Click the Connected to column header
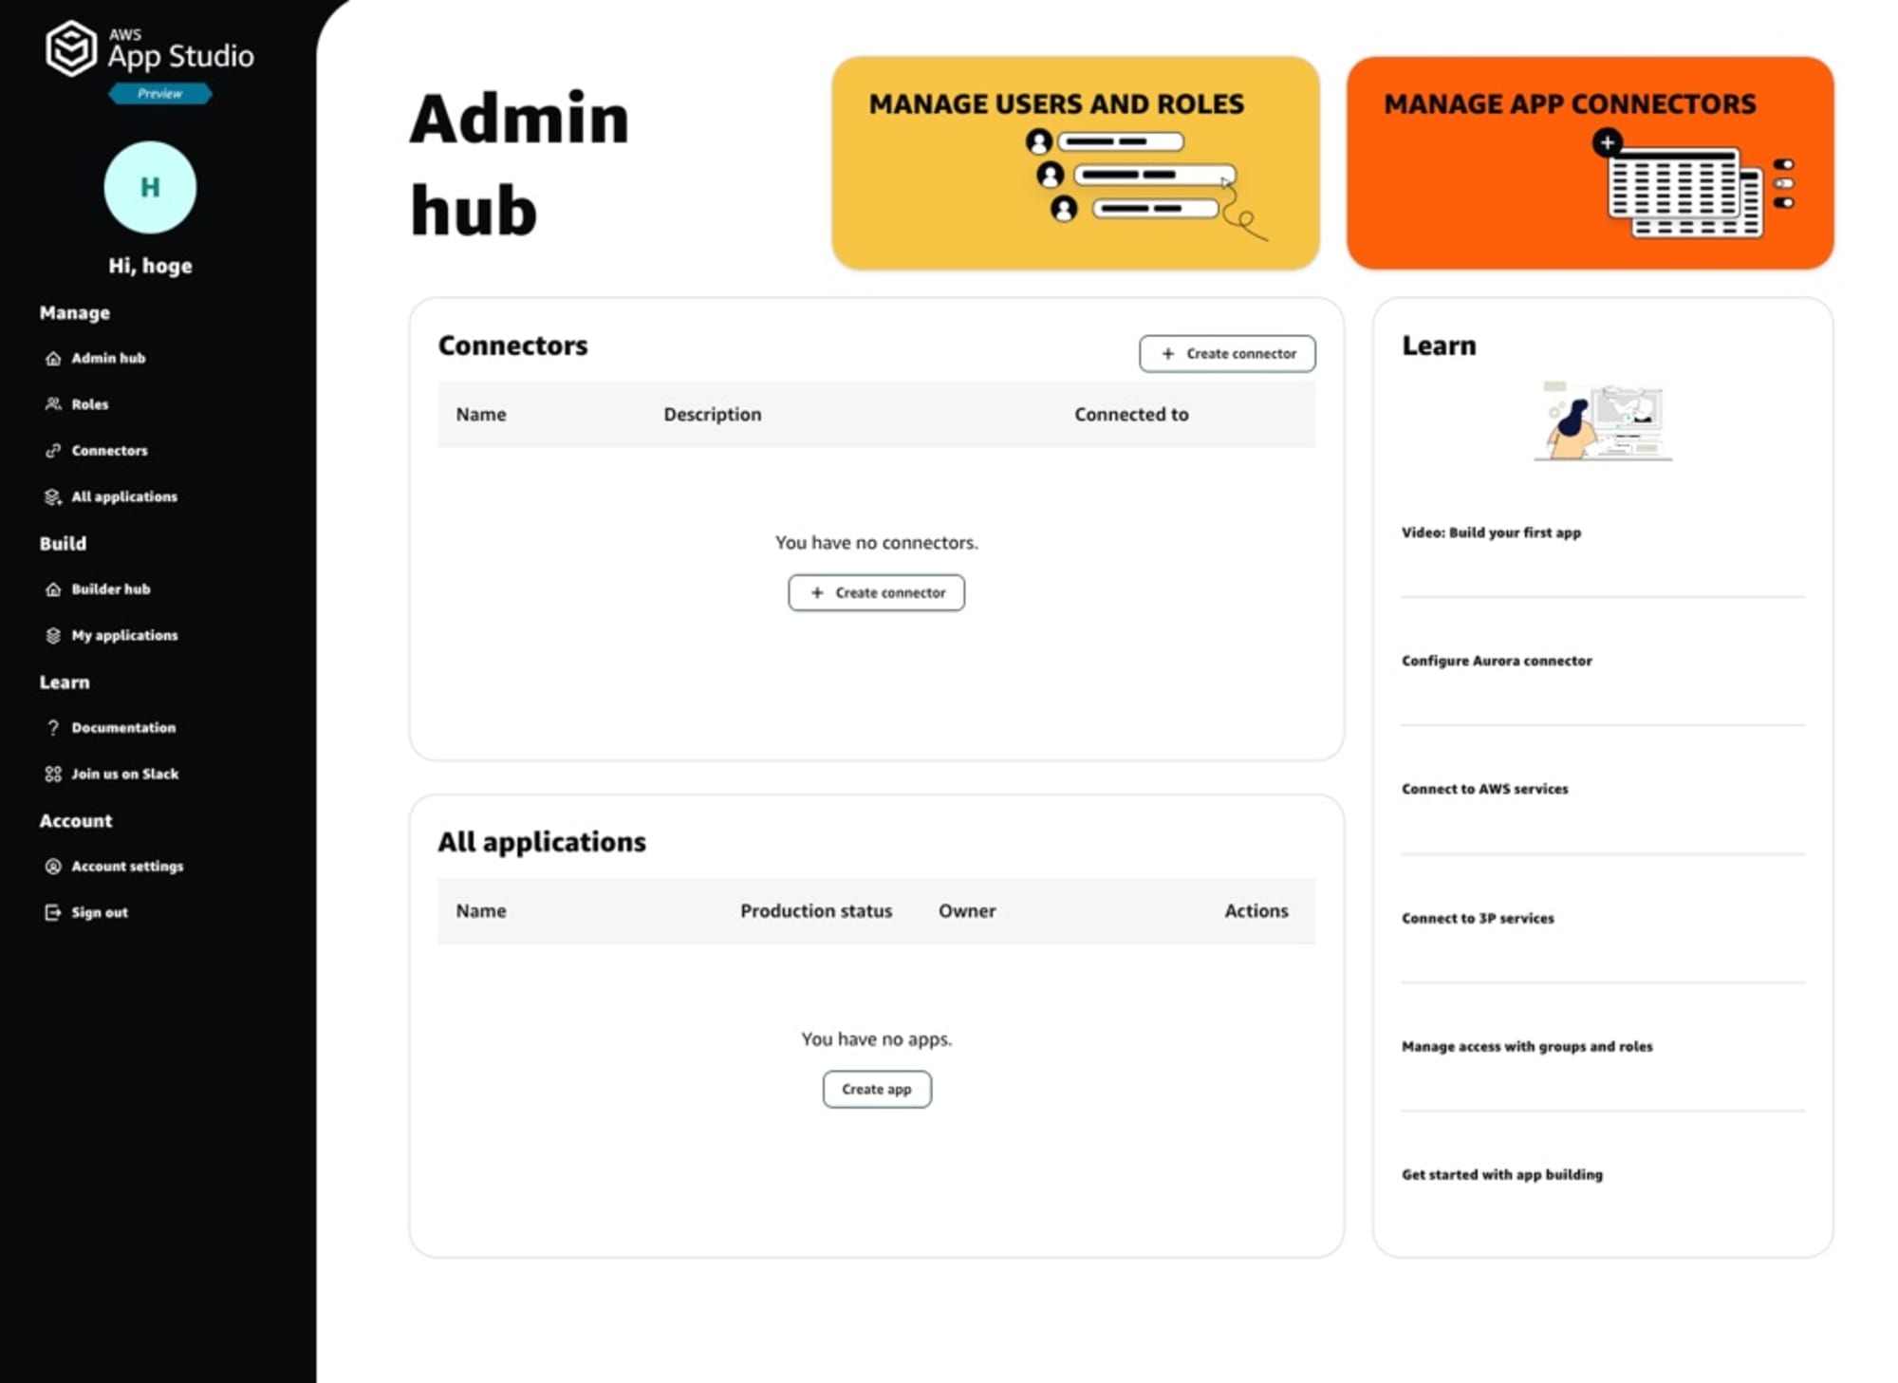1898x1383 pixels. pos(1131,414)
